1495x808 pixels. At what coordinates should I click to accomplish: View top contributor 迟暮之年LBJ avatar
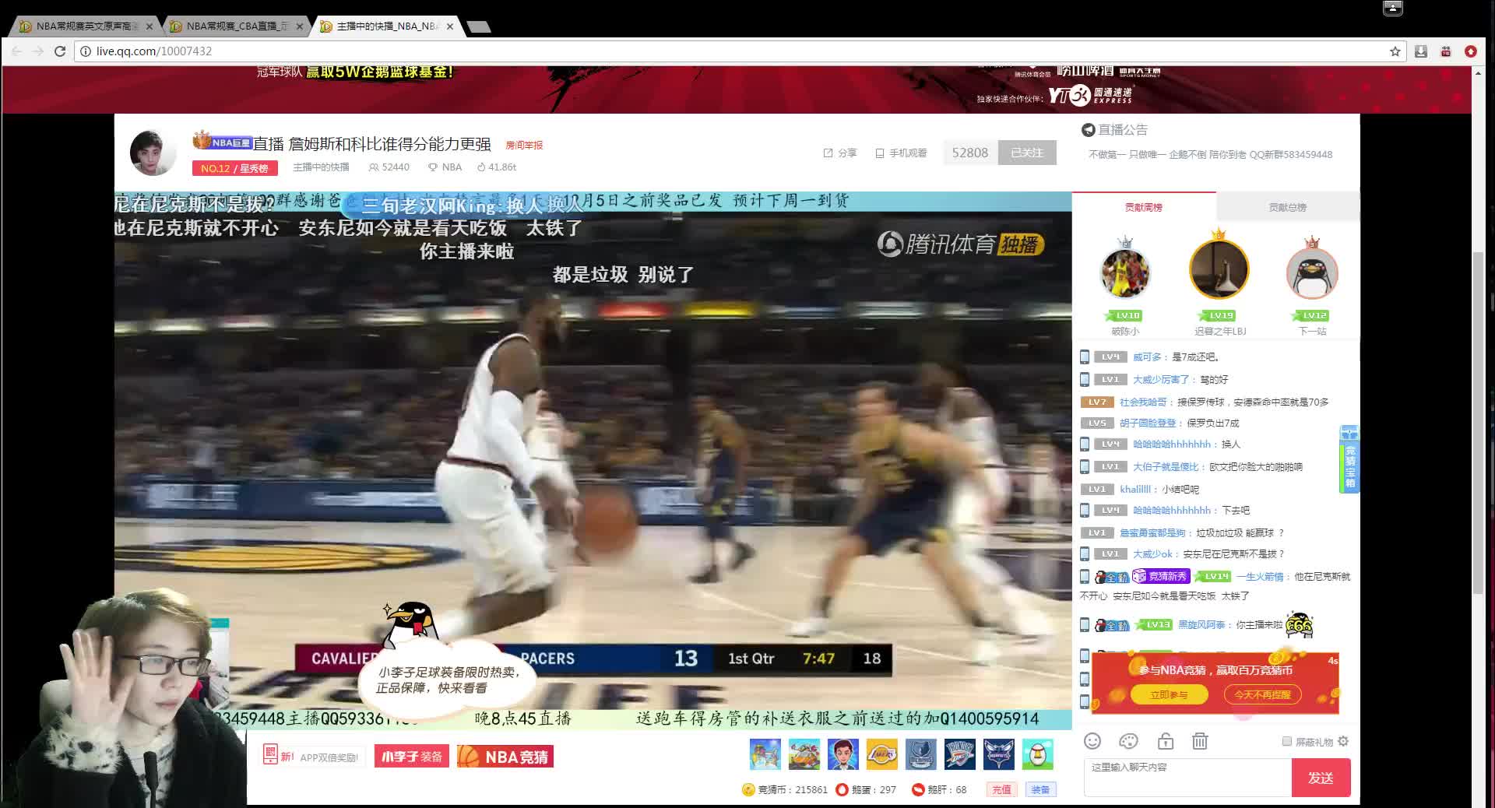[x=1219, y=270]
